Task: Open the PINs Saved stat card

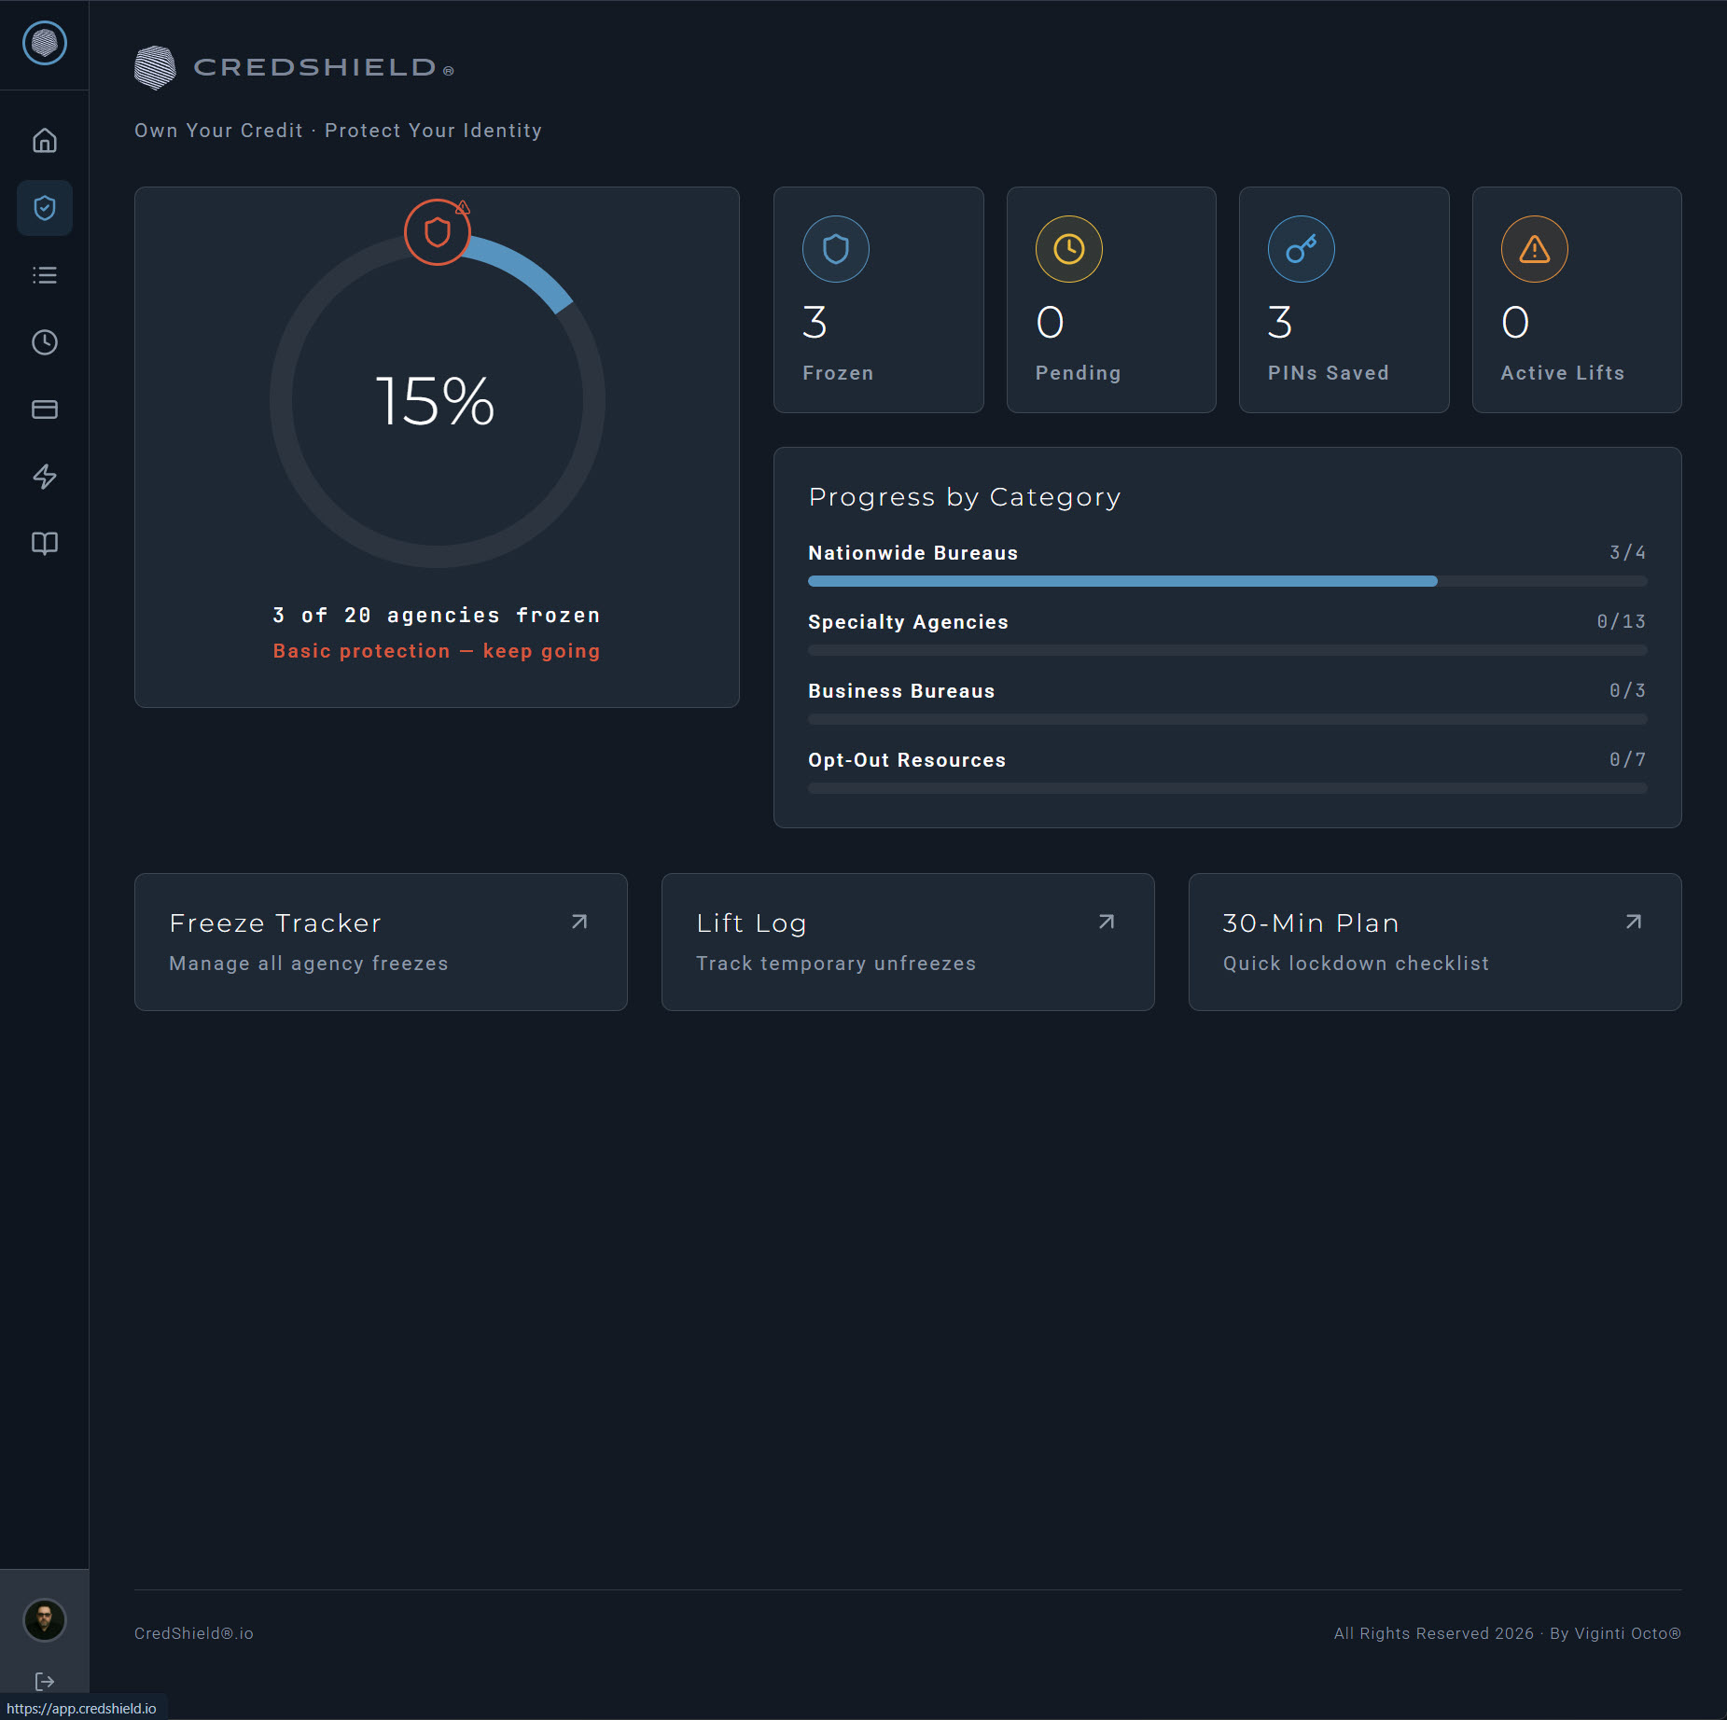Action: pos(1344,299)
